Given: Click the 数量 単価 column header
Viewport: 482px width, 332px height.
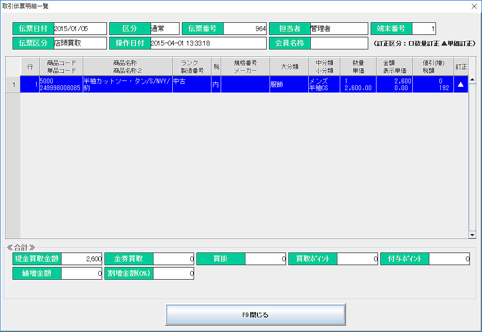Looking at the screenshot, I should pyautogui.click(x=358, y=67).
